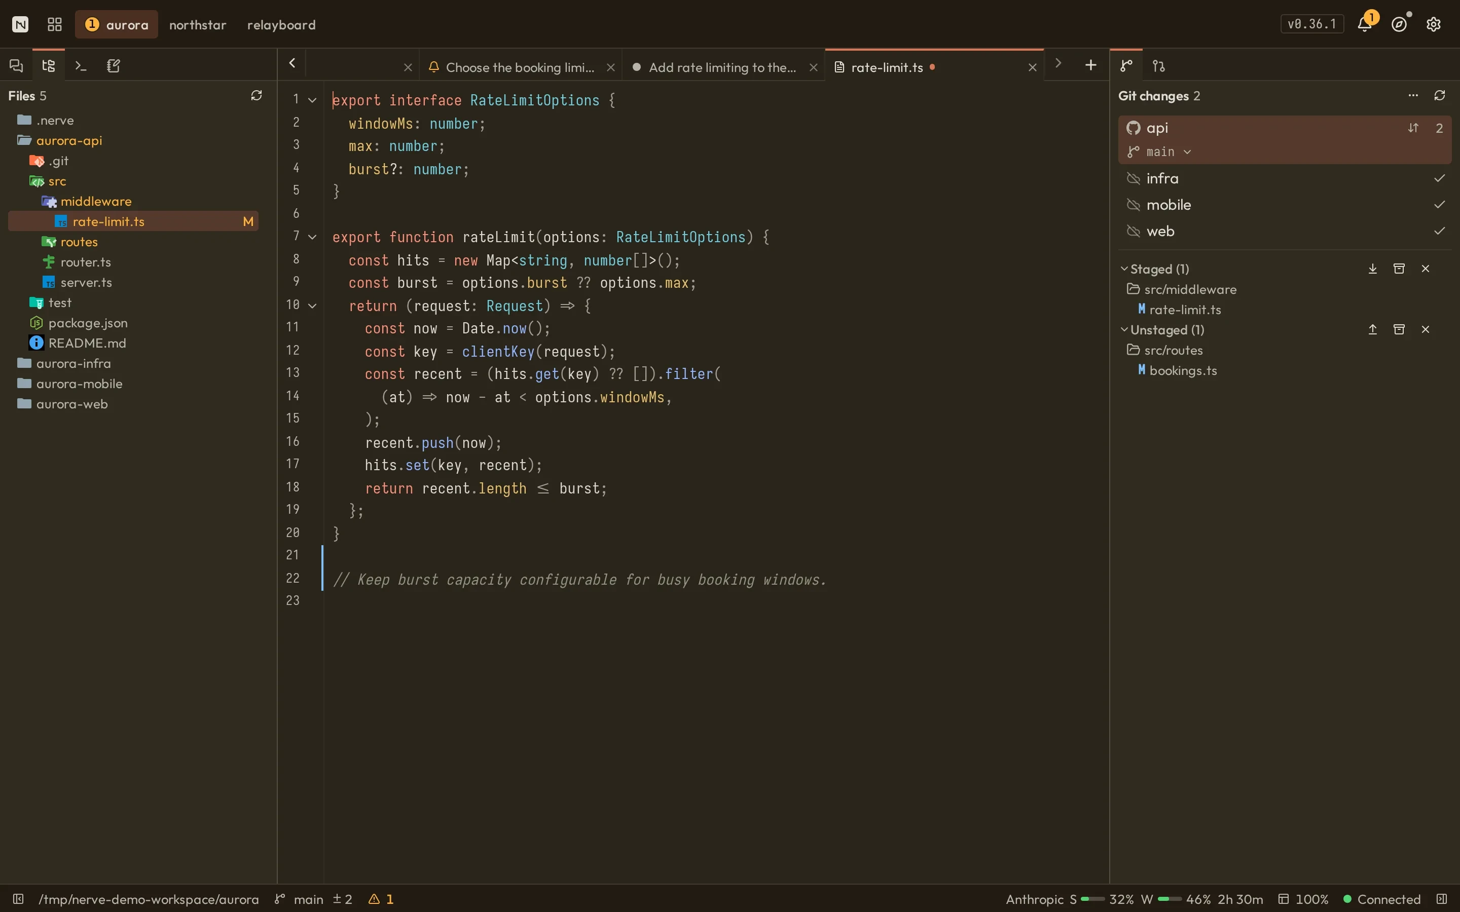Stash the Staged changes

point(1399,269)
